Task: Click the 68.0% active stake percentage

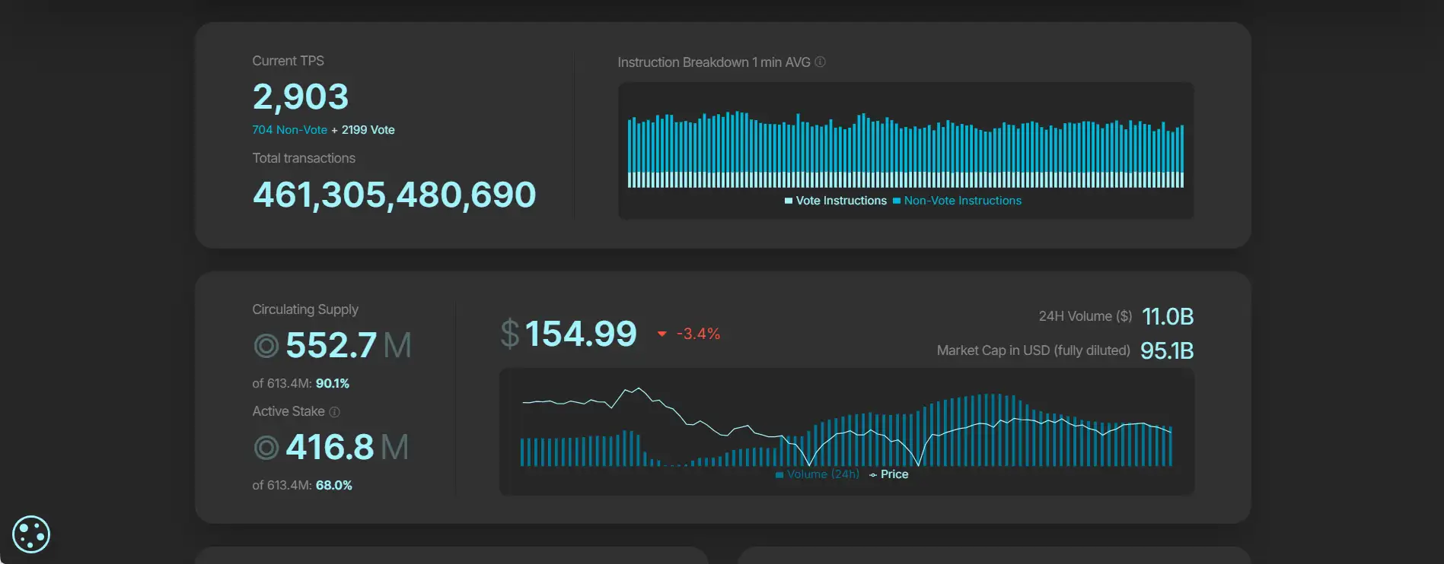Action: [333, 486]
